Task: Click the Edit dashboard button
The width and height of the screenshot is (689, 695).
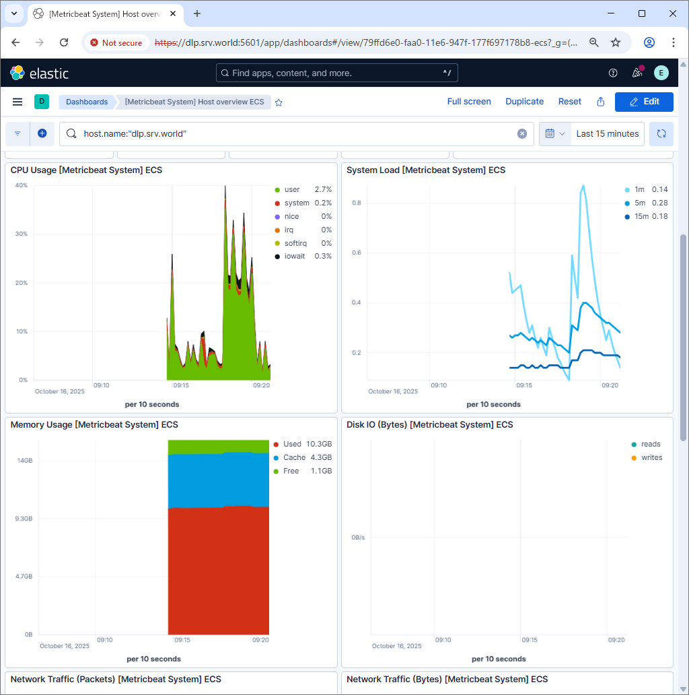Action: tap(644, 102)
